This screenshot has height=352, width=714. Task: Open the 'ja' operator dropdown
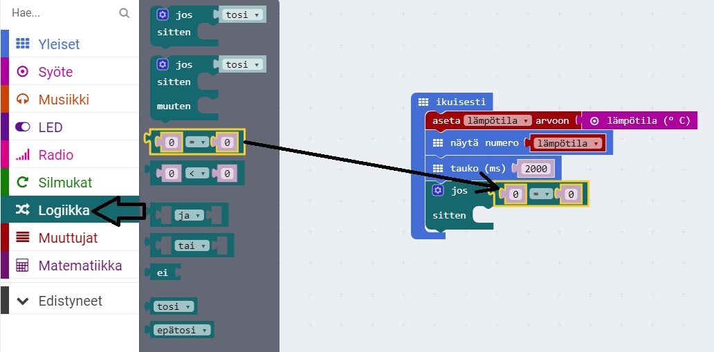point(188,216)
